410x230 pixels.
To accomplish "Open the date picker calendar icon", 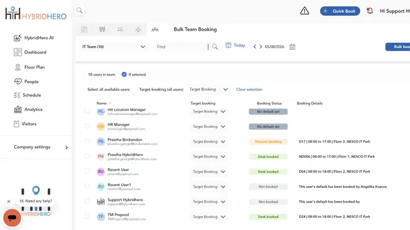I will point(292,47).
